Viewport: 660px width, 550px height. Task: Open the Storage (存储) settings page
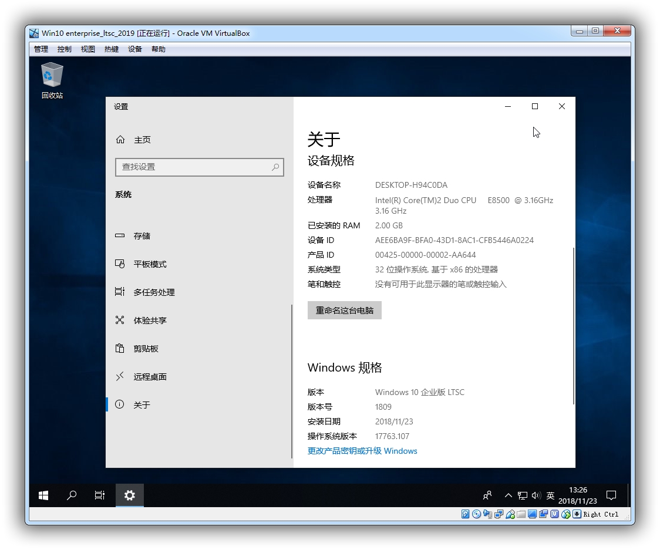point(142,236)
